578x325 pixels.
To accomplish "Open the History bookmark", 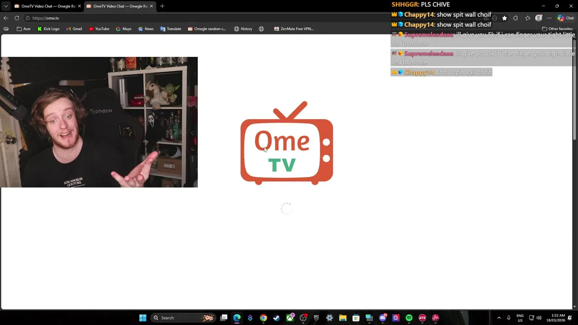I will tap(243, 29).
